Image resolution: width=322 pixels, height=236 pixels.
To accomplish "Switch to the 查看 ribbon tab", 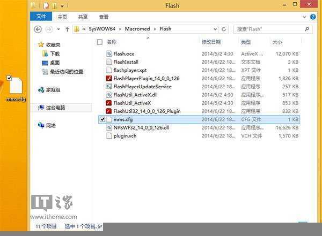I will 104,17.
